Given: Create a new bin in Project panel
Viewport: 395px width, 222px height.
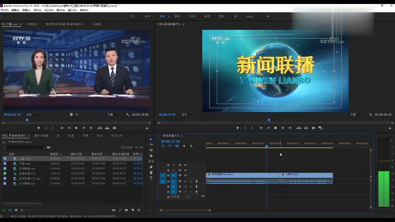Looking at the screenshot, I should (126, 210).
